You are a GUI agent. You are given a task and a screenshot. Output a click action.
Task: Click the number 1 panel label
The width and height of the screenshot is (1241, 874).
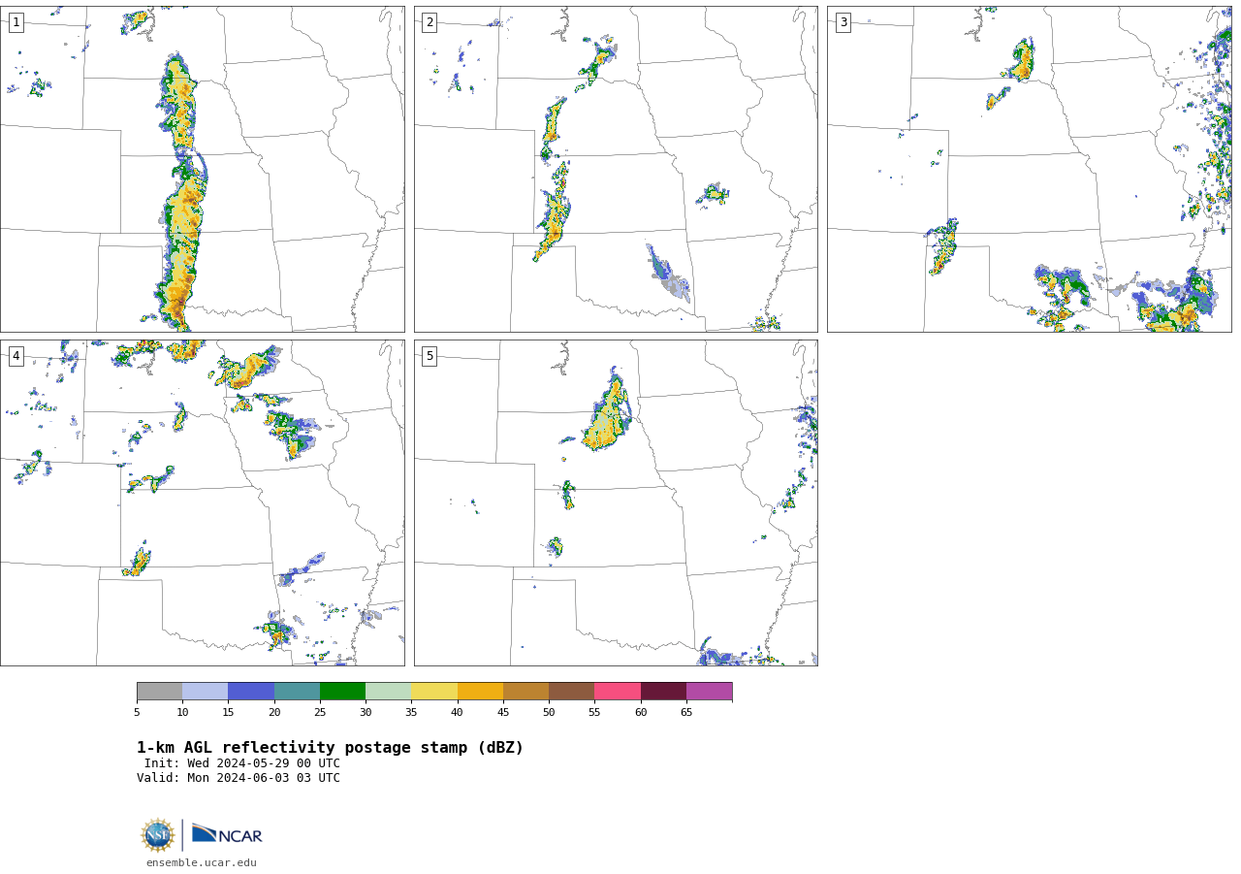pyautogui.click(x=16, y=22)
